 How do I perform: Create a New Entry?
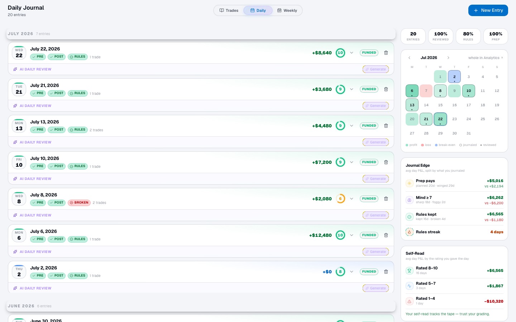[488, 10]
